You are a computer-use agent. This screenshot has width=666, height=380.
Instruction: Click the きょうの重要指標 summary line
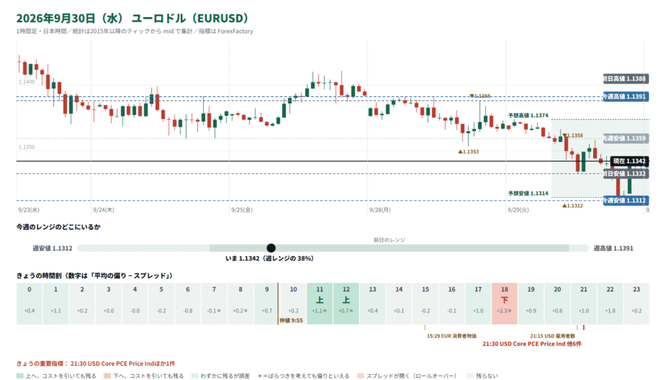[x=96, y=364]
